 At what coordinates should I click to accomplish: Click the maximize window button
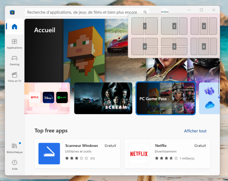click(x=201, y=10)
